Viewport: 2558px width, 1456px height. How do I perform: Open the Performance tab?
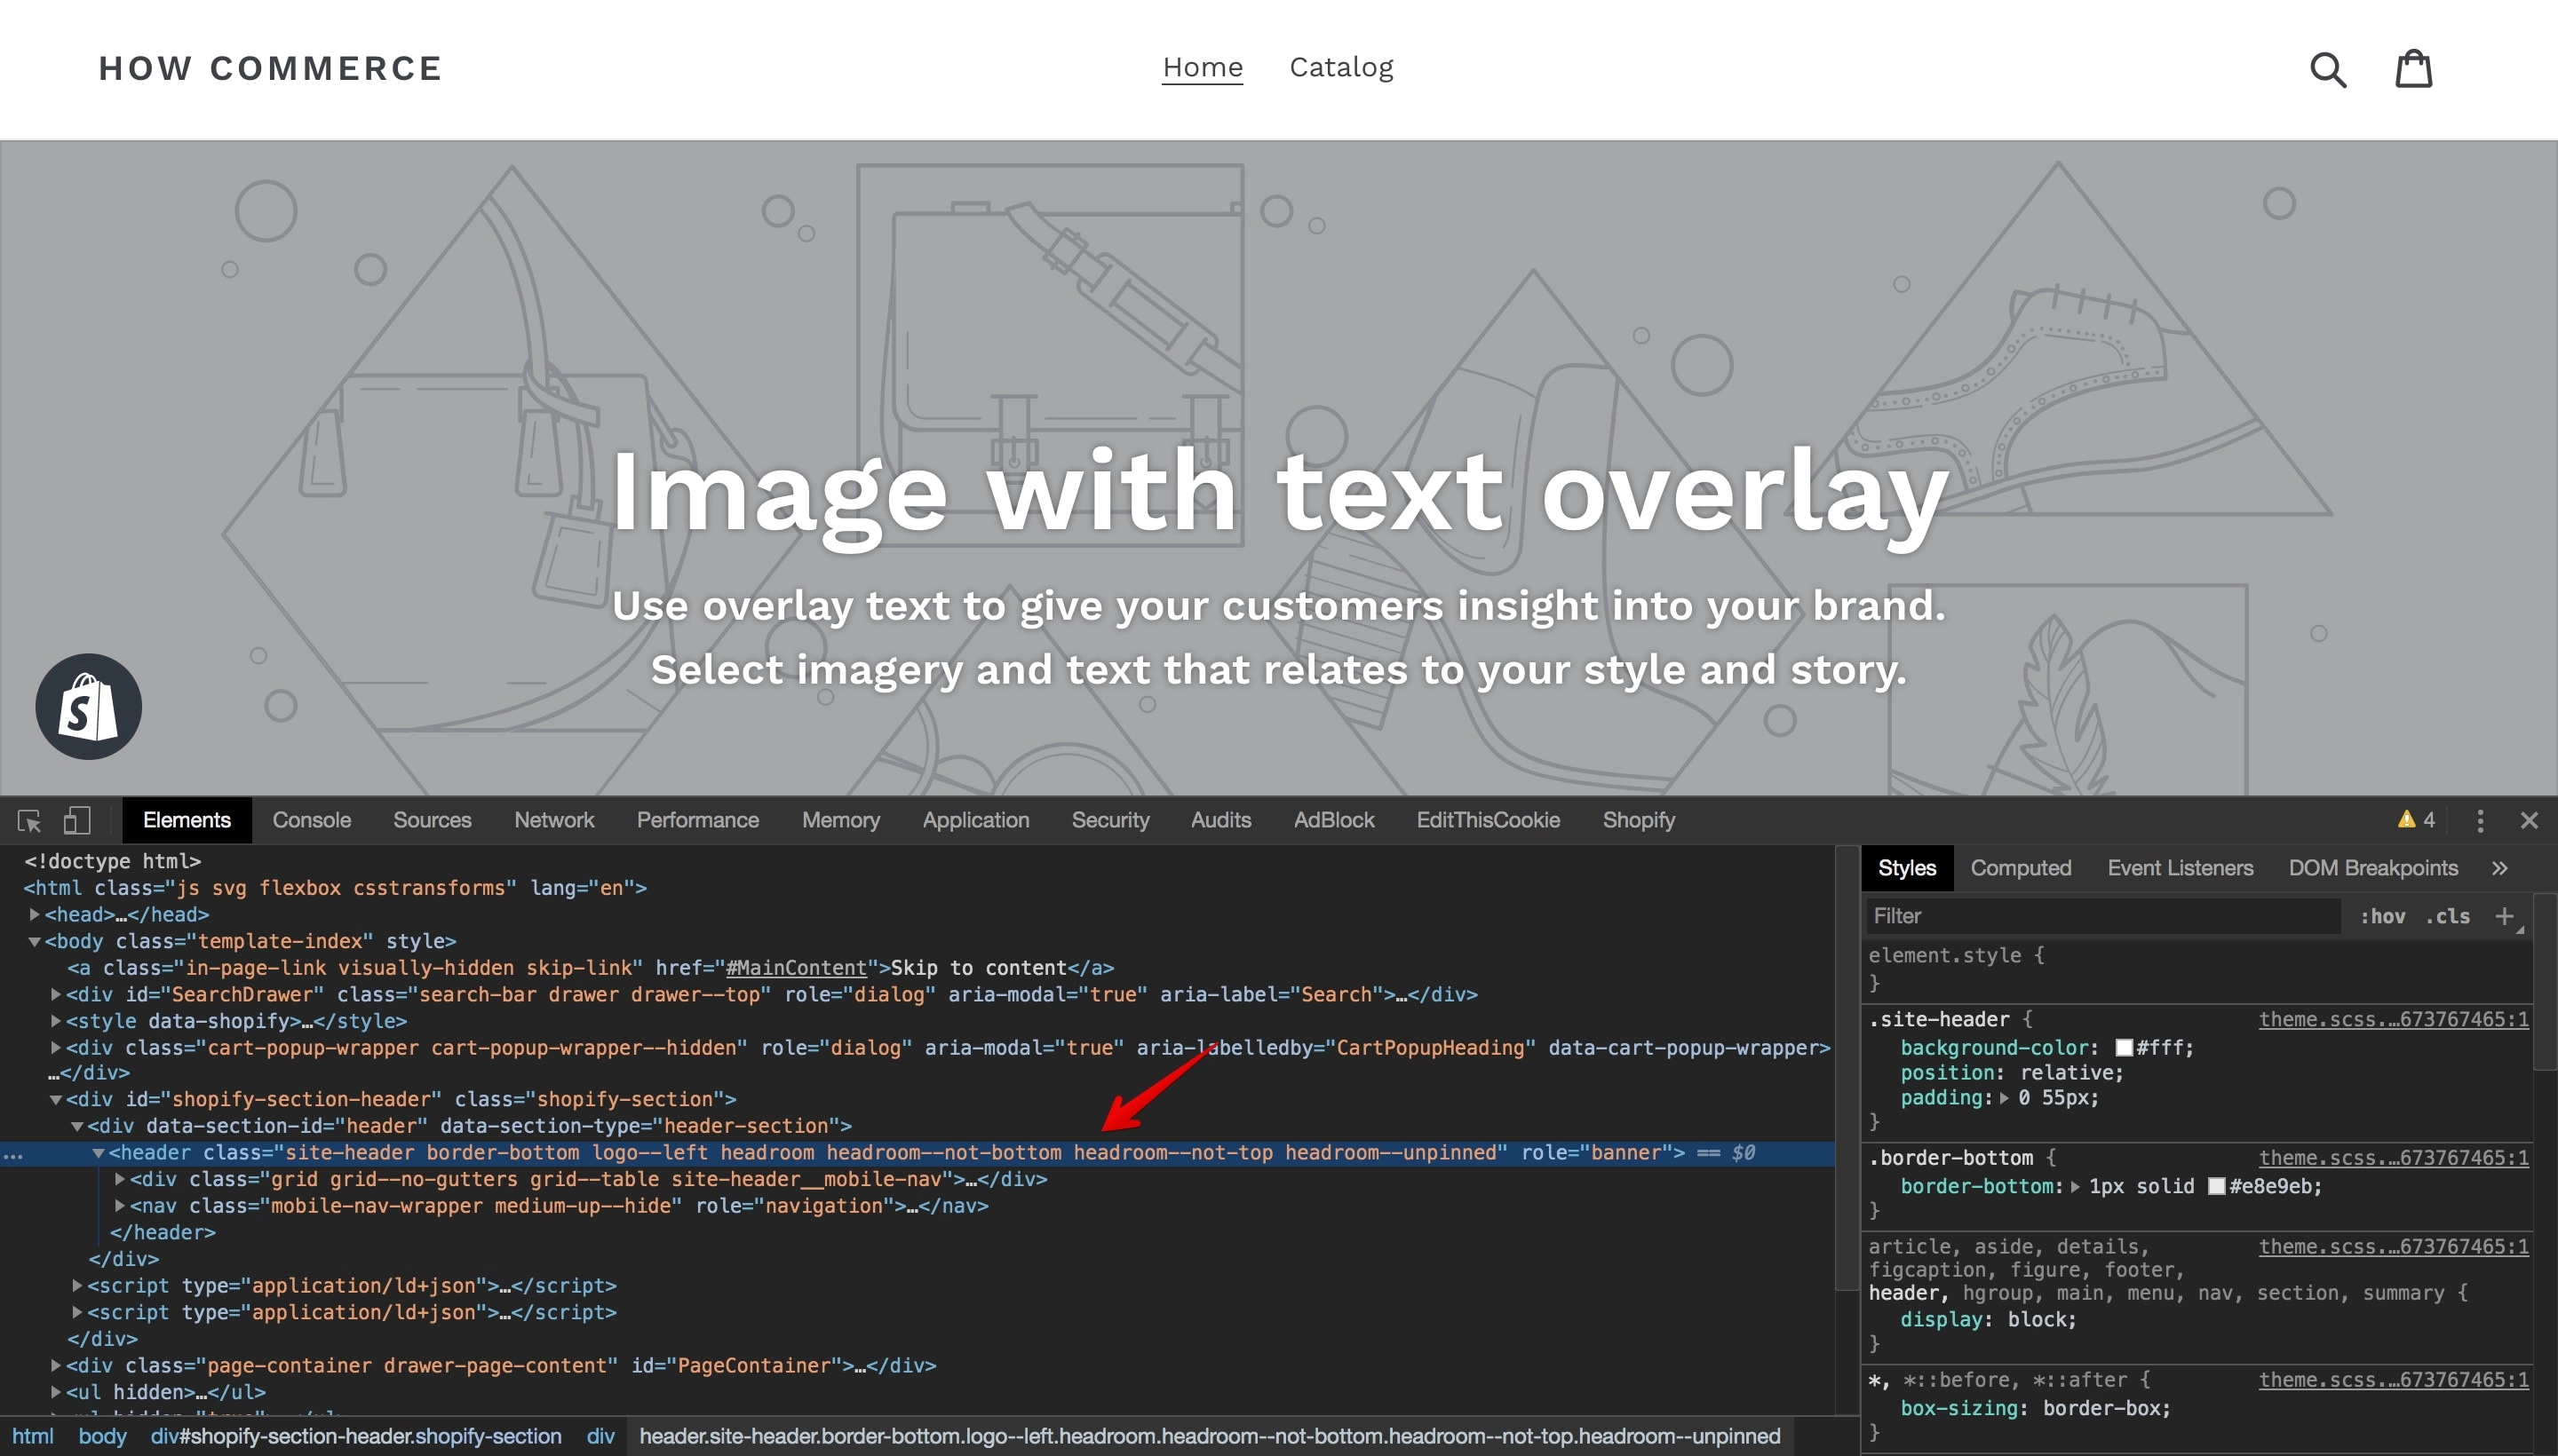(697, 820)
